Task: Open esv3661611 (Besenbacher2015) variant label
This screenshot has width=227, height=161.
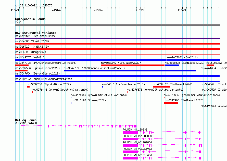Action: [123, 84]
